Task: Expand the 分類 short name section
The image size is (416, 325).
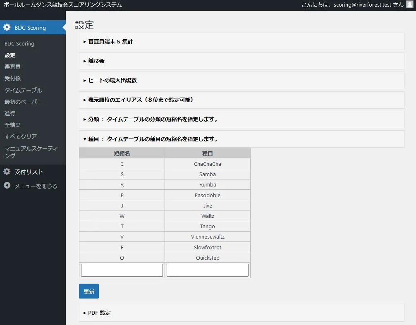Action: click(x=153, y=119)
